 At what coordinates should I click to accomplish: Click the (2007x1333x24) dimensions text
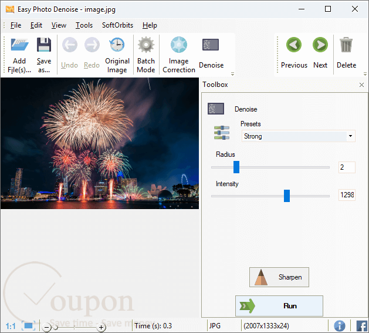266,326
